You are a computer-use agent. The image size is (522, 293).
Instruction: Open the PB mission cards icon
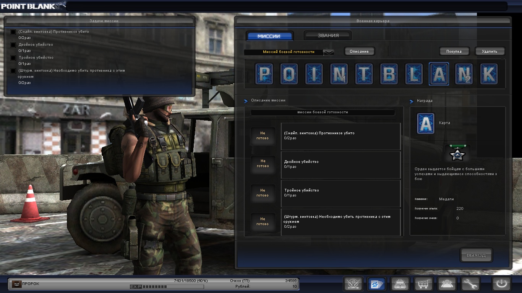(x=376, y=284)
